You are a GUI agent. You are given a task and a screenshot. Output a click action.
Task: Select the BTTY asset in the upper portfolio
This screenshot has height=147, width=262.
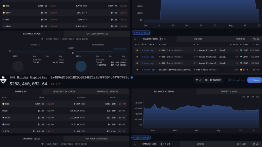[x=64, y=13]
